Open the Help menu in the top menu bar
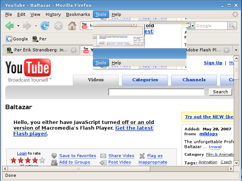Viewport: 242px width, 181px height. pos(116,14)
